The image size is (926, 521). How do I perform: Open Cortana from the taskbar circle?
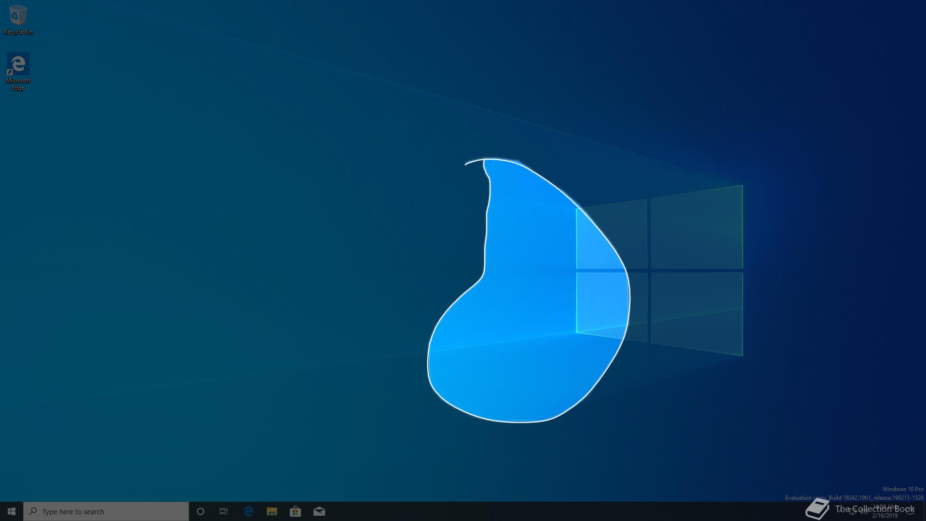point(201,511)
